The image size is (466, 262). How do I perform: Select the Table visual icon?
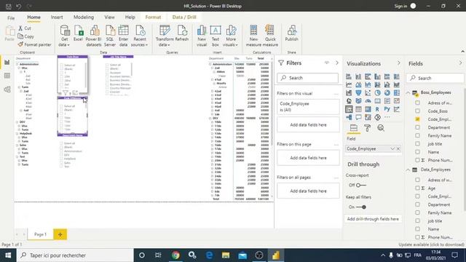358,109
